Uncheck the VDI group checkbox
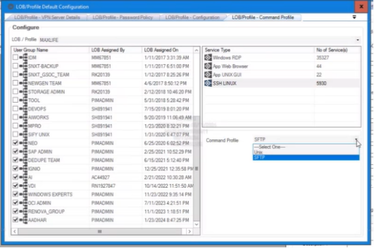 coord(16,185)
